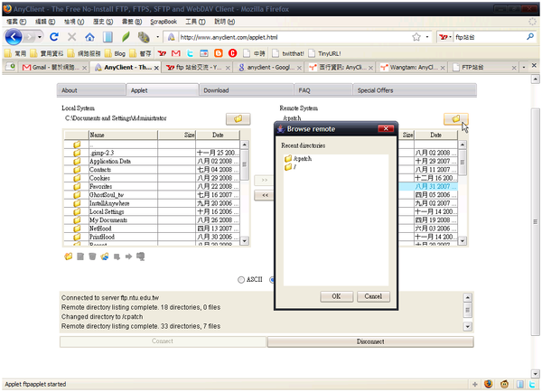Select the ASCII transfer mode
This screenshot has height=392, width=542.
click(241, 280)
